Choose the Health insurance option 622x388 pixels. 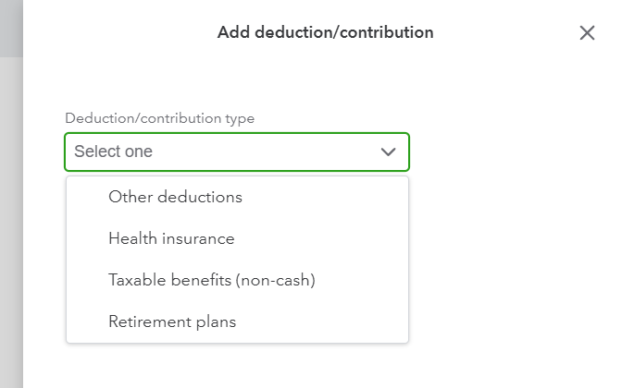pyautogui.click(x=171, y=238)
